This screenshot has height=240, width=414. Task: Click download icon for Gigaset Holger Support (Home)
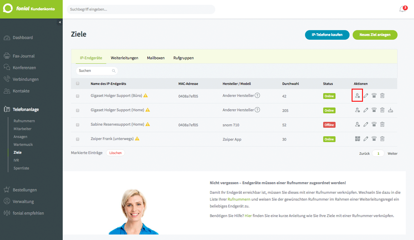tap(391, 110)
